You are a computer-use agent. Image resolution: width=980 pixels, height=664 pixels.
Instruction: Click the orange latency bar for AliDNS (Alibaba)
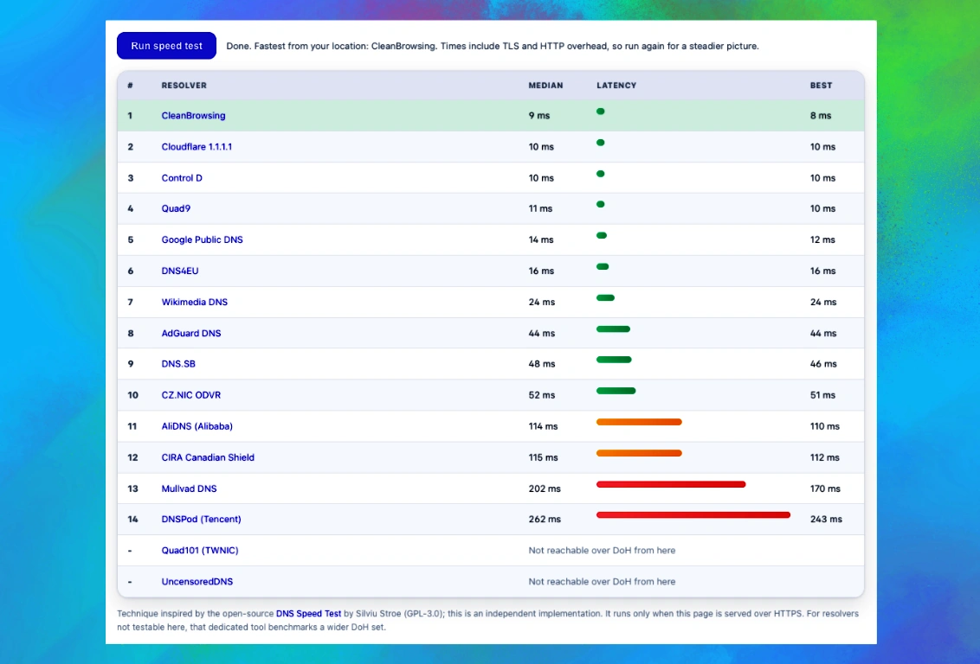point(639,422)
